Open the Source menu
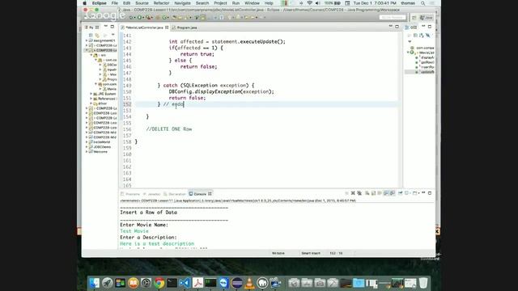518x291 pixels. 142,3
